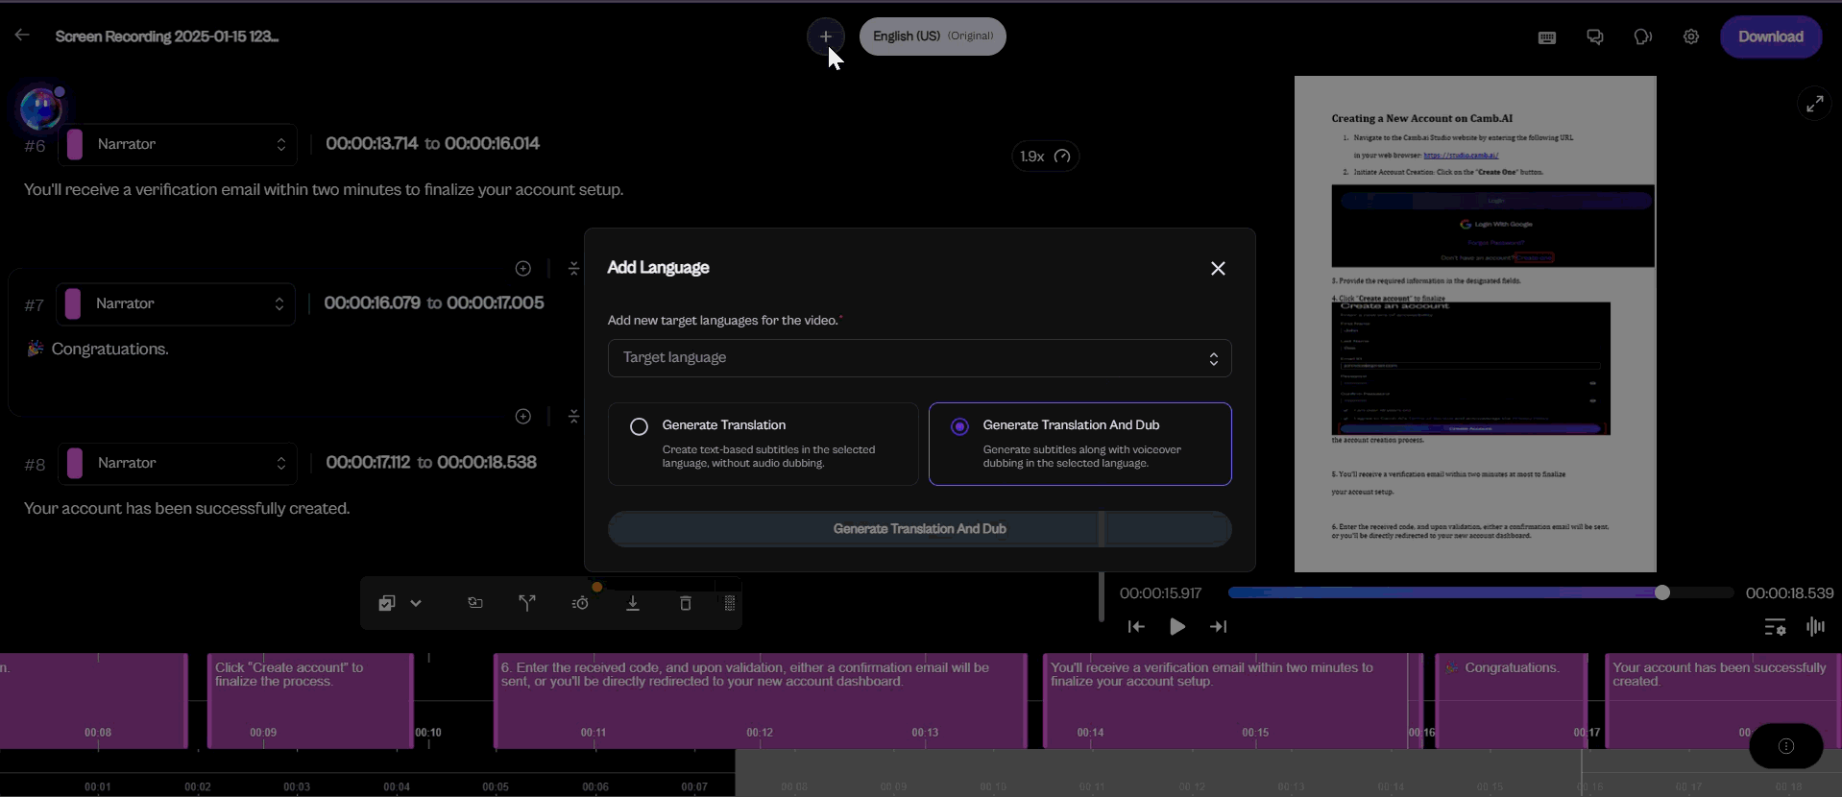Select the Generate Translation radio option
This screenshot has width=1842, height=797.
click(x=639, y=426)
